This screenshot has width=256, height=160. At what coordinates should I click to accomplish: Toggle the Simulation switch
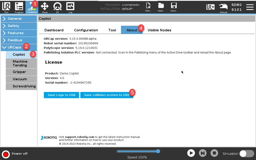(247, 154)
